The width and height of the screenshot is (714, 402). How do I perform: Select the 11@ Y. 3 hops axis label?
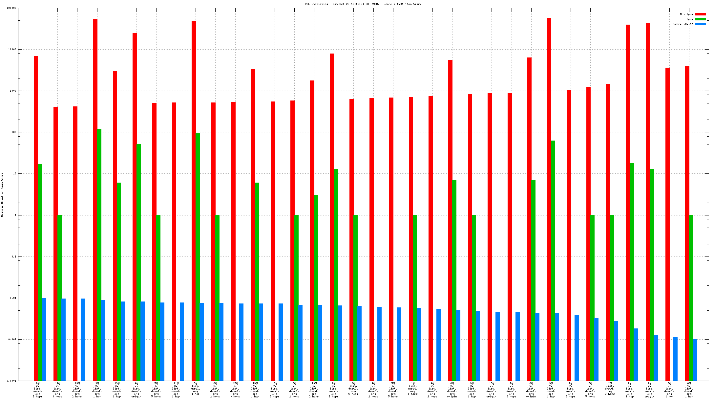pyautogui.click(x=57, y=390)
